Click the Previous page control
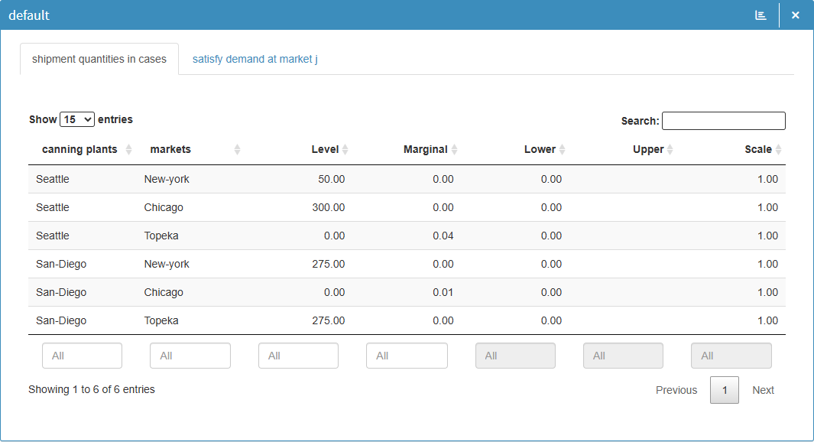The width and height of the screenshot is (814, 442). [x=676, y=390]
